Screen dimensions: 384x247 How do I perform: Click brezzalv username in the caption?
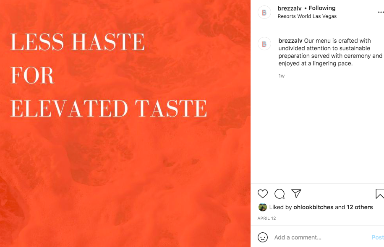290,41
